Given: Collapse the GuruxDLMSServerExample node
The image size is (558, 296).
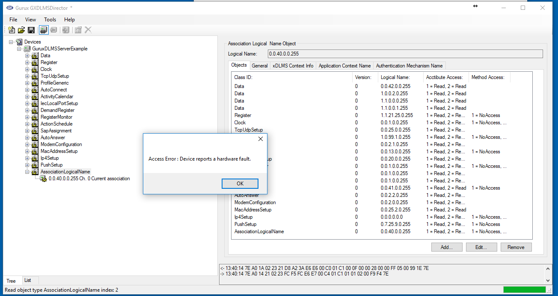Looking at the screenshot, I should pyautogui.click(x=19, y=49).
